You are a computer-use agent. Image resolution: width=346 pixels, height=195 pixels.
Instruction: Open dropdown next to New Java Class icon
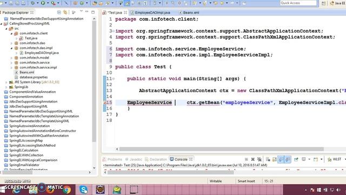(86, 3)
